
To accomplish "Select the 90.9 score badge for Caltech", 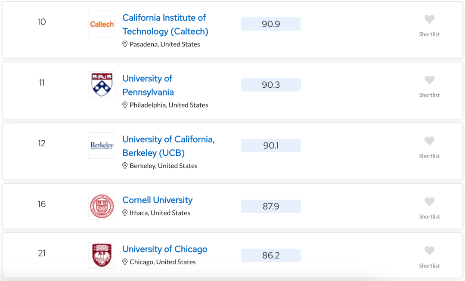I will pos(271,24).
